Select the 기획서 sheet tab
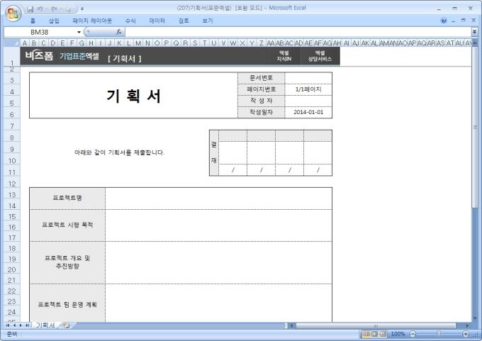 [x=45, y=325]
